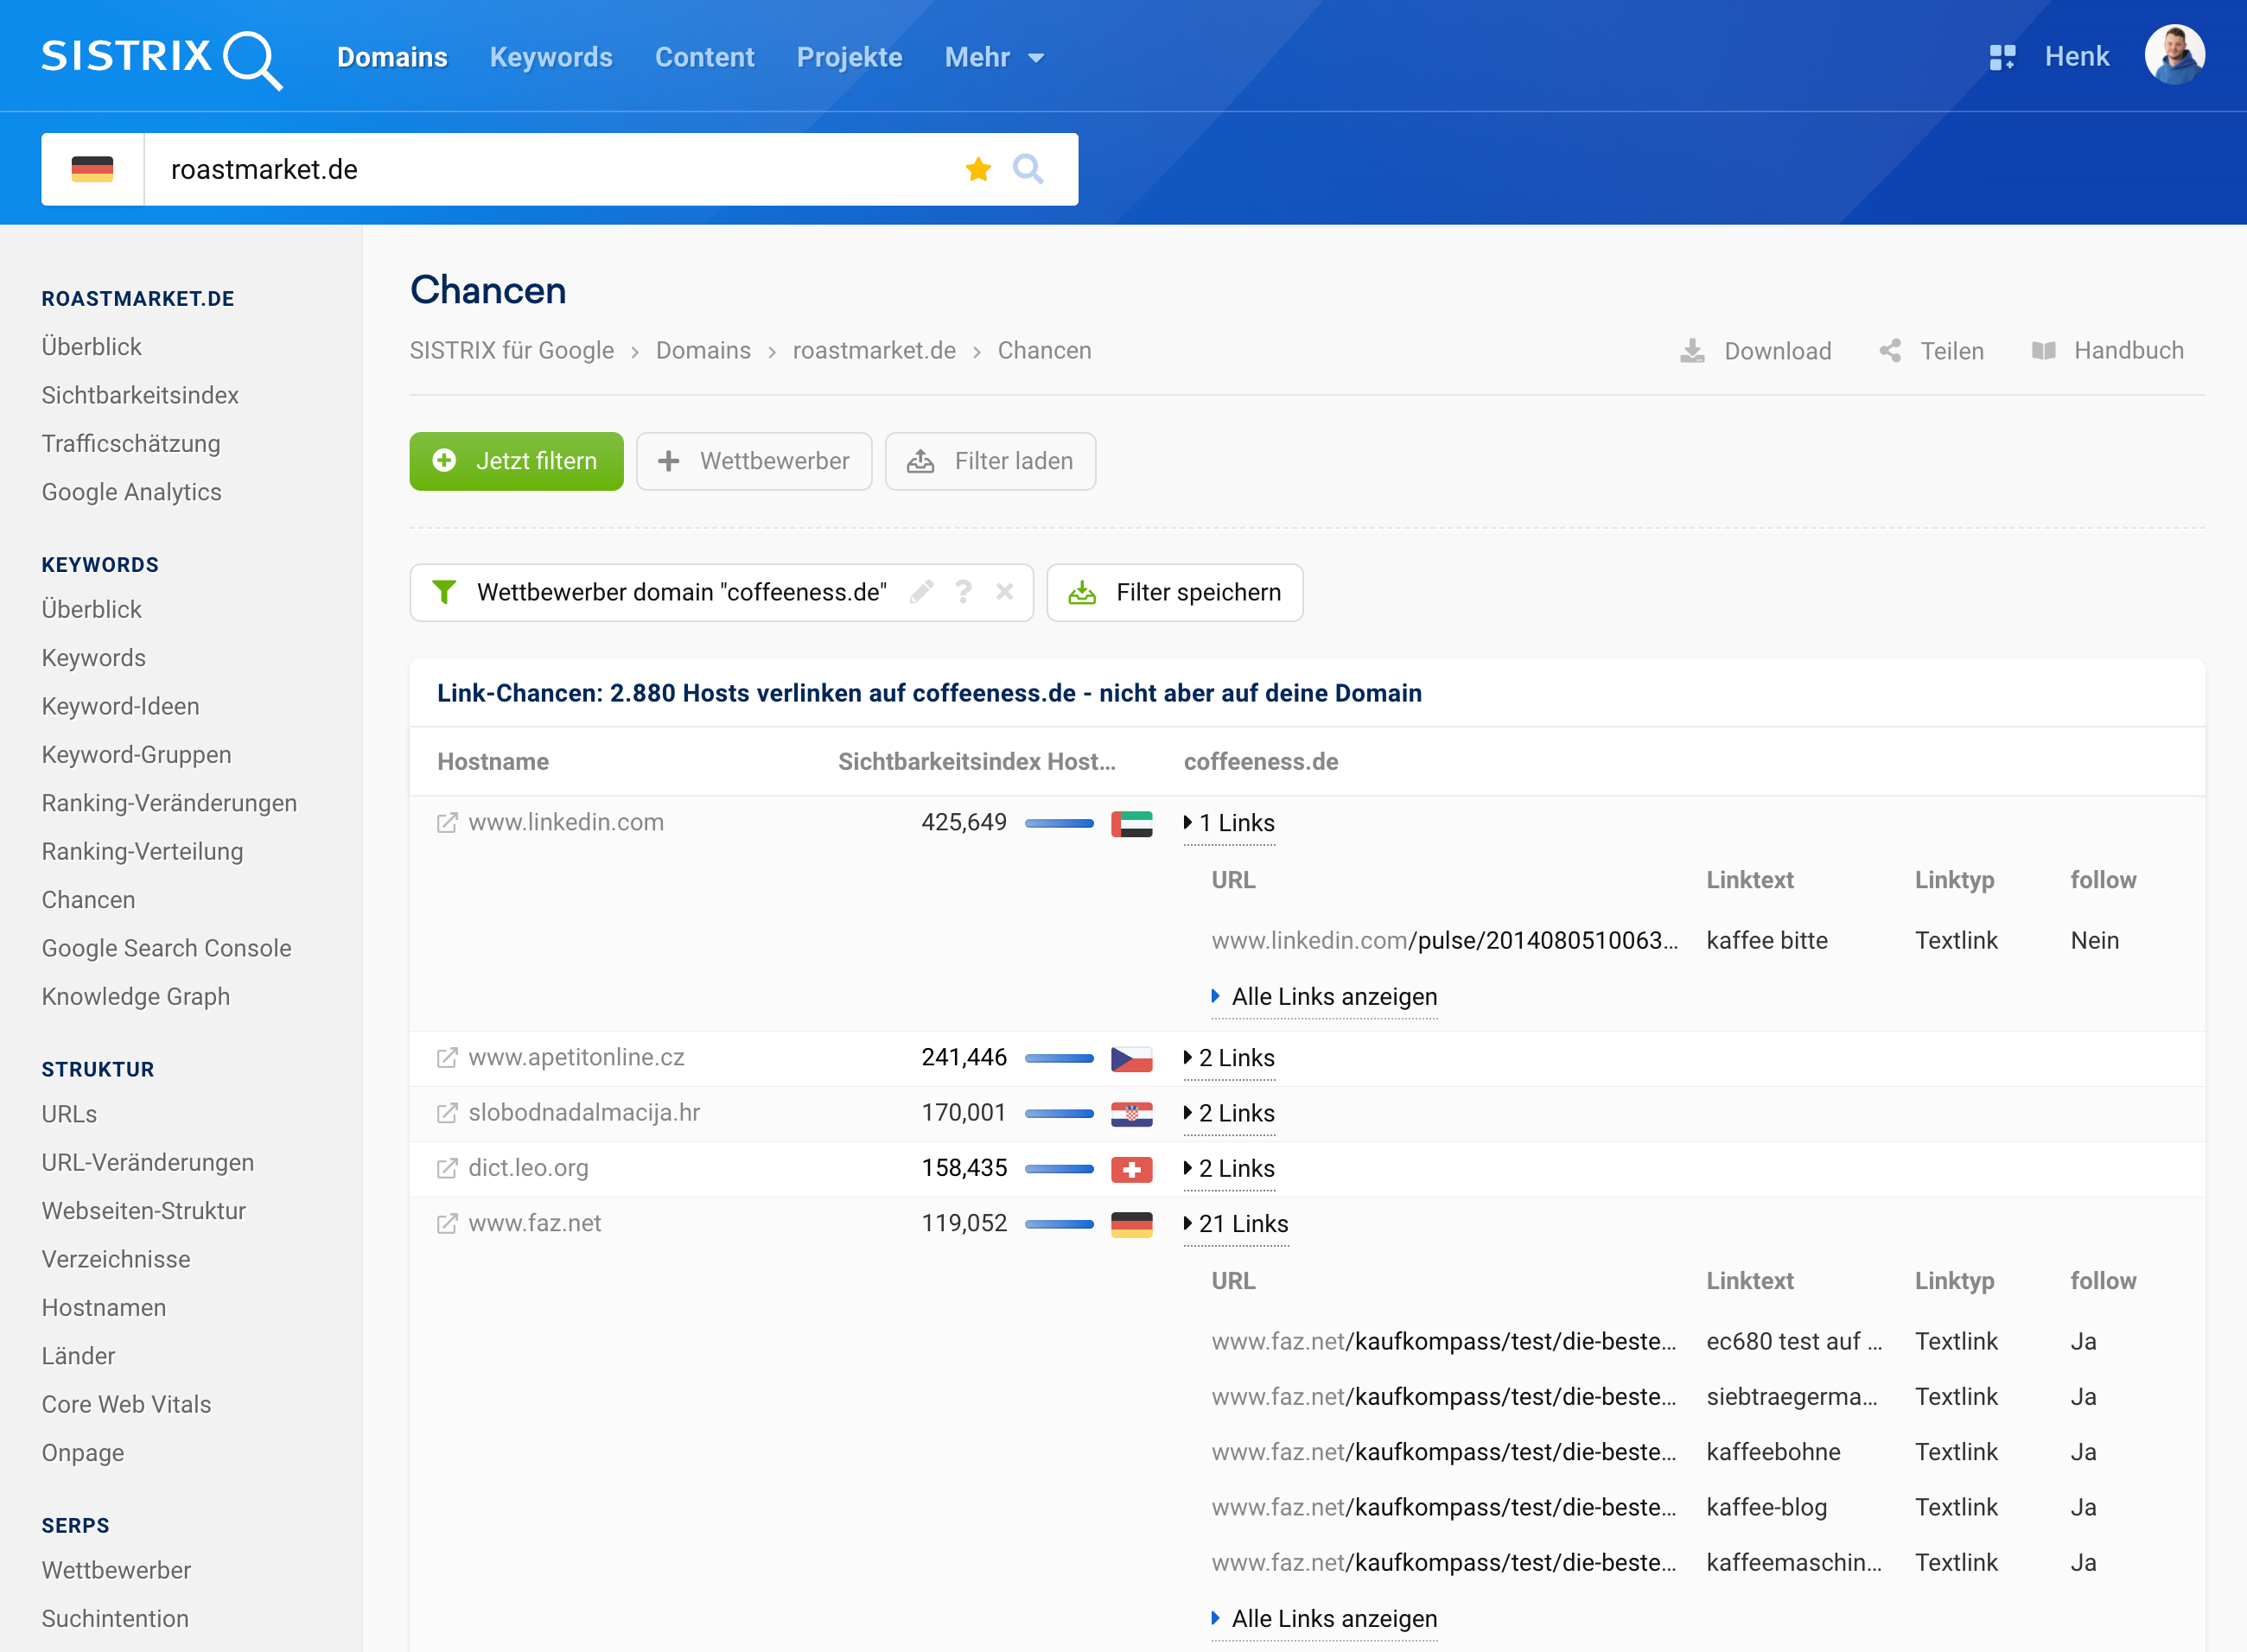Click the pencil edit icon on coffeeness.de filter

(x=922, y=592)
